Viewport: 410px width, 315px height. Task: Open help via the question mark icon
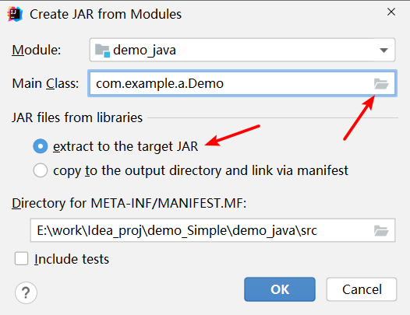[x=26, y=292]
